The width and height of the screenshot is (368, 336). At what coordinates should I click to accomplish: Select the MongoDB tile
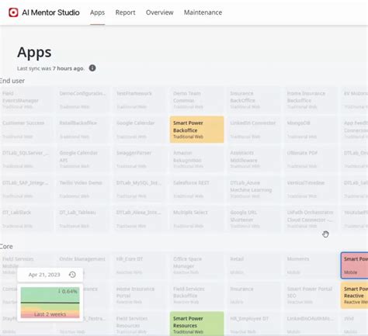pyautogui.click(x=311, y=130)
